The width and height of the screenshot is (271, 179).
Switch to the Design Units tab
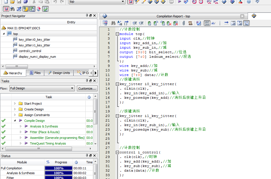coord(59,73)
